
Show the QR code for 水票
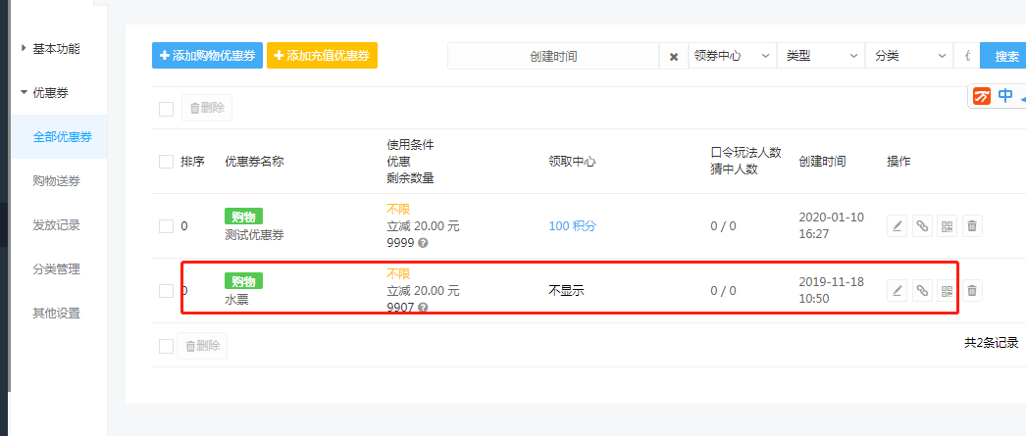click(x=947, y=290)
